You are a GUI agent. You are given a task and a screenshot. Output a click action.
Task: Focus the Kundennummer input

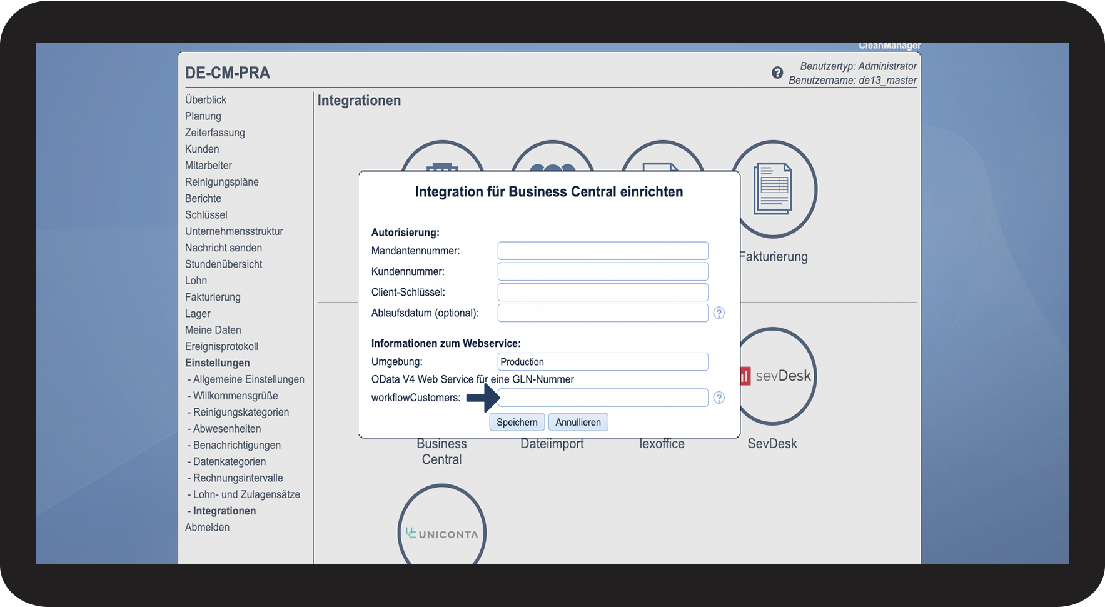pos(603,271)
